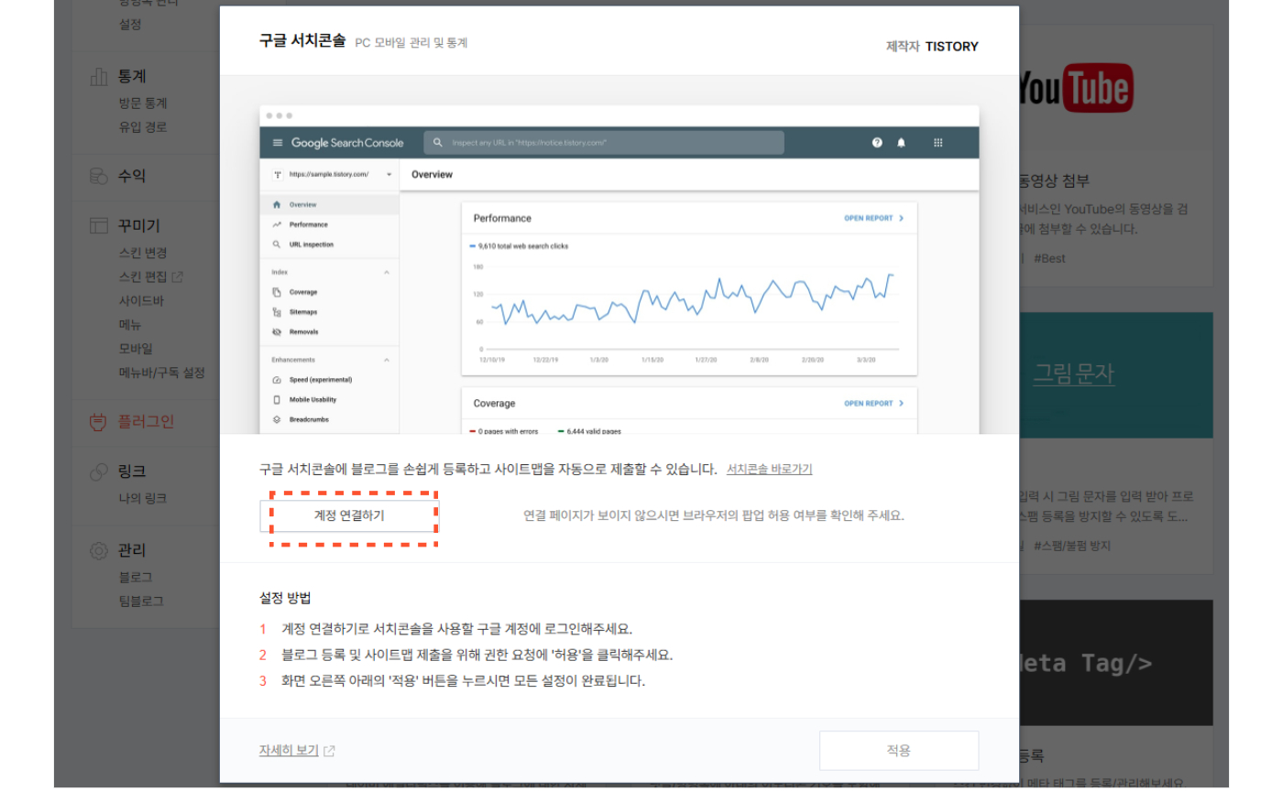Select 플러그인 in the sidebar

click(x=146, y=421)
